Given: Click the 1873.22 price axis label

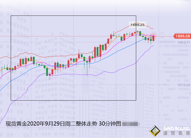Looking at the screenshot, I should [184, 85].
